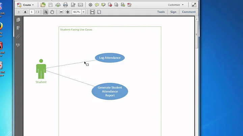Open the Sign pane
Screen dimensions: 243x136
point(173,12)
